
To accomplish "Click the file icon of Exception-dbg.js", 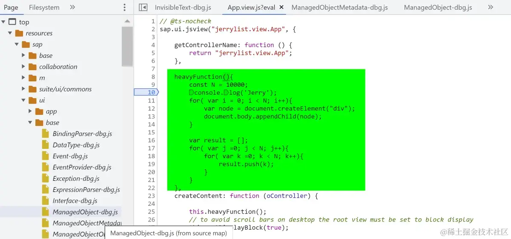I will click(x=45, y=179).
